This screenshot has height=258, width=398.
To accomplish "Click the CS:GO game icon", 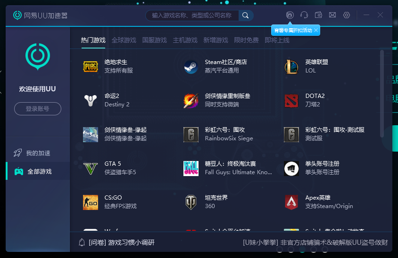I will [91, 202].
